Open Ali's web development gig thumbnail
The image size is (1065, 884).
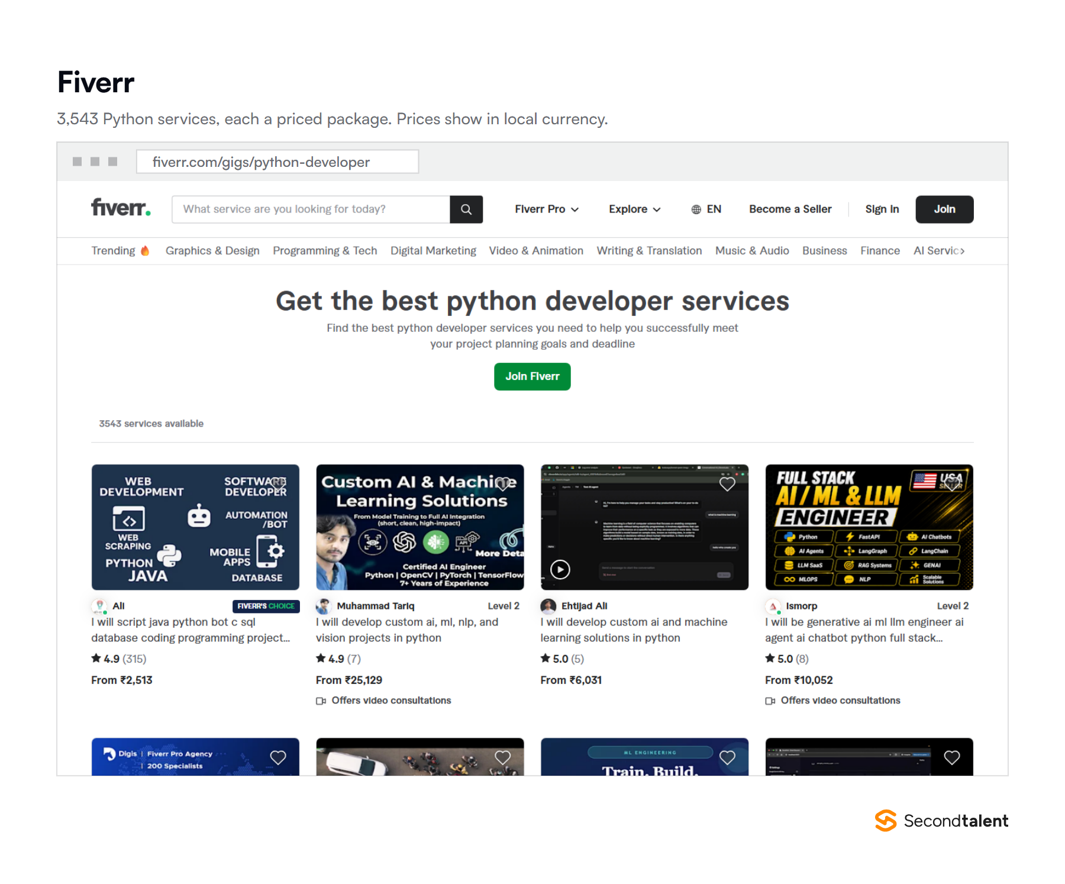tap(195, 527)
